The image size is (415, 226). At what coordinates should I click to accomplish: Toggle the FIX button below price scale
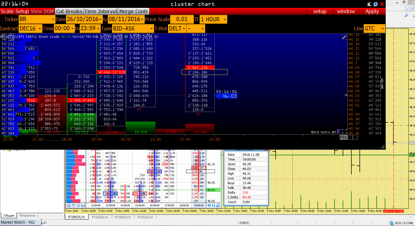point(343,137)
